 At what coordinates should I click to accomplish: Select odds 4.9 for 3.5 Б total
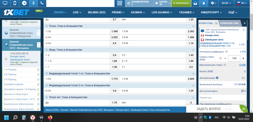(114, 43)
